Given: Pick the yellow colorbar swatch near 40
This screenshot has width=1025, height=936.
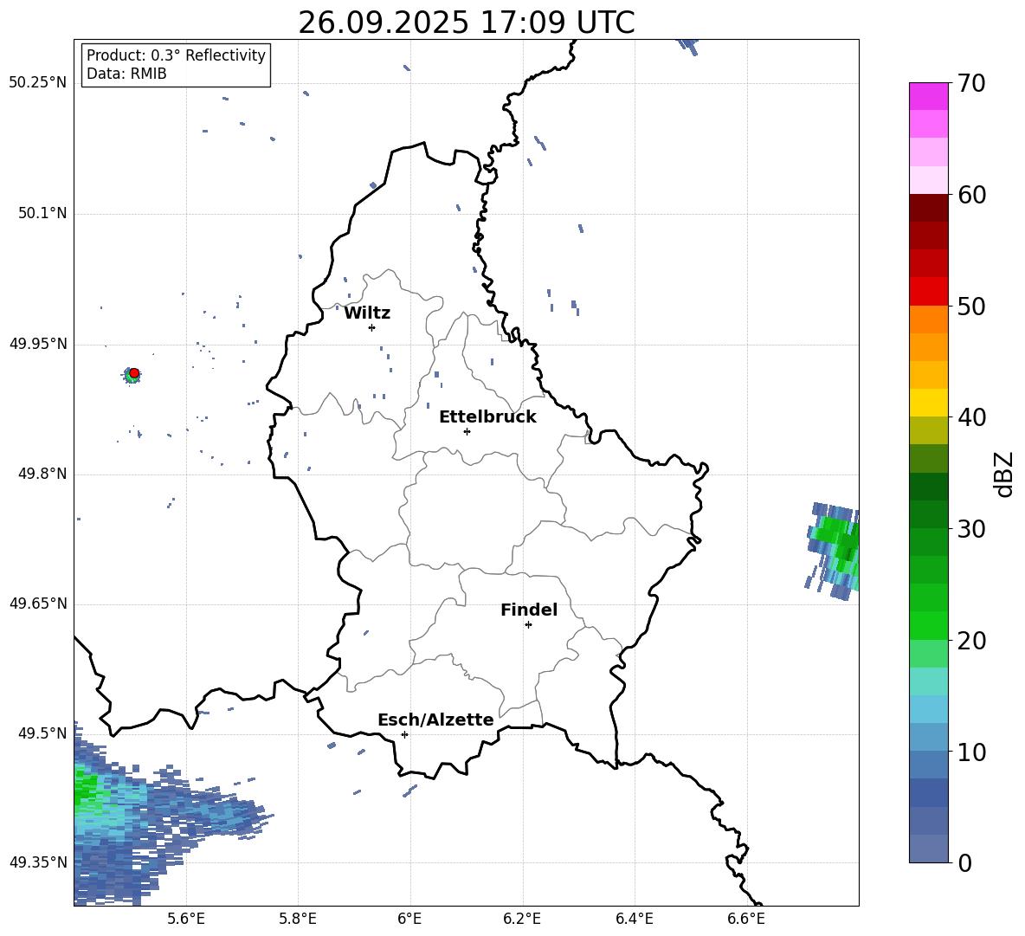Looking at the screenshot, I should (x=928, y=403).
